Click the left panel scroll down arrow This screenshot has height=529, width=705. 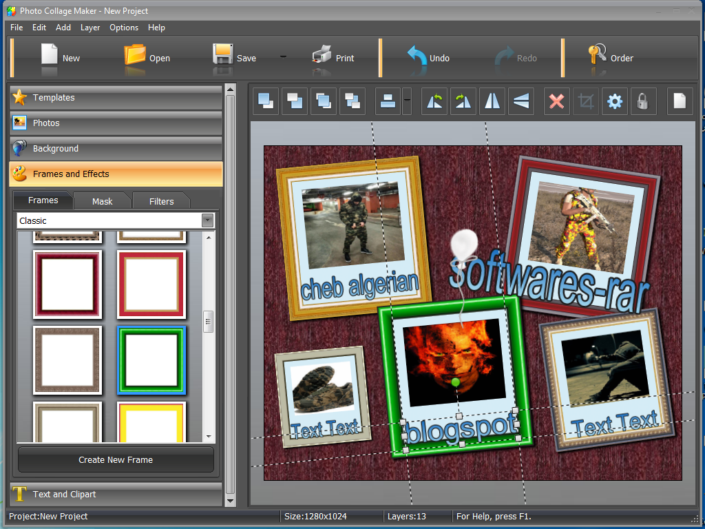(x=230, y=501)
